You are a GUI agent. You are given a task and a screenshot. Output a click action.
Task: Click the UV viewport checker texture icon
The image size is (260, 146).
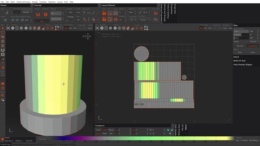pos(119,28)
